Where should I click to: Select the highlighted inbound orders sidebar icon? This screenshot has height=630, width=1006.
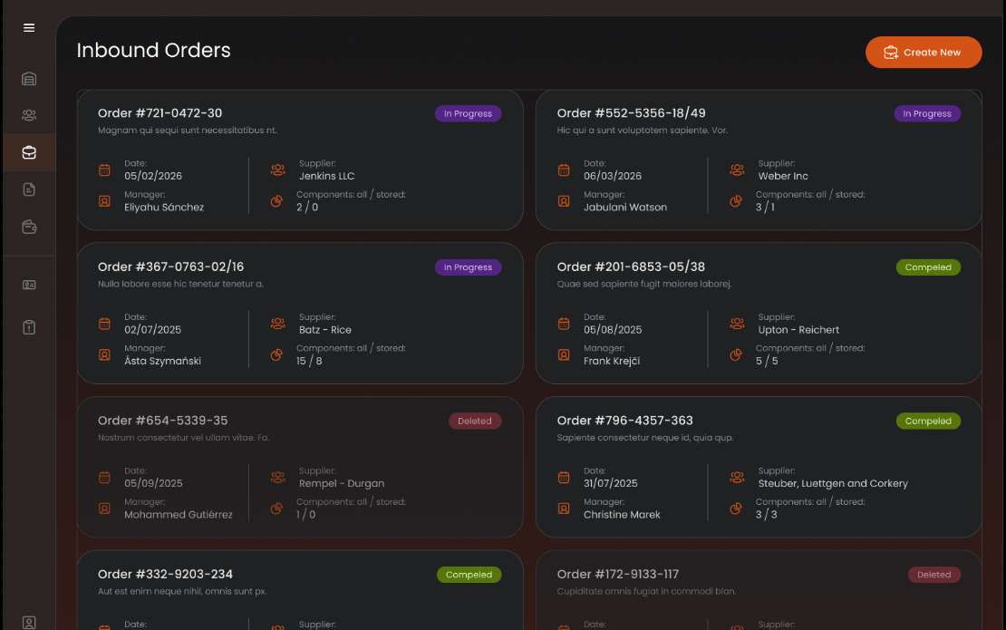click(x=29, y=152)
